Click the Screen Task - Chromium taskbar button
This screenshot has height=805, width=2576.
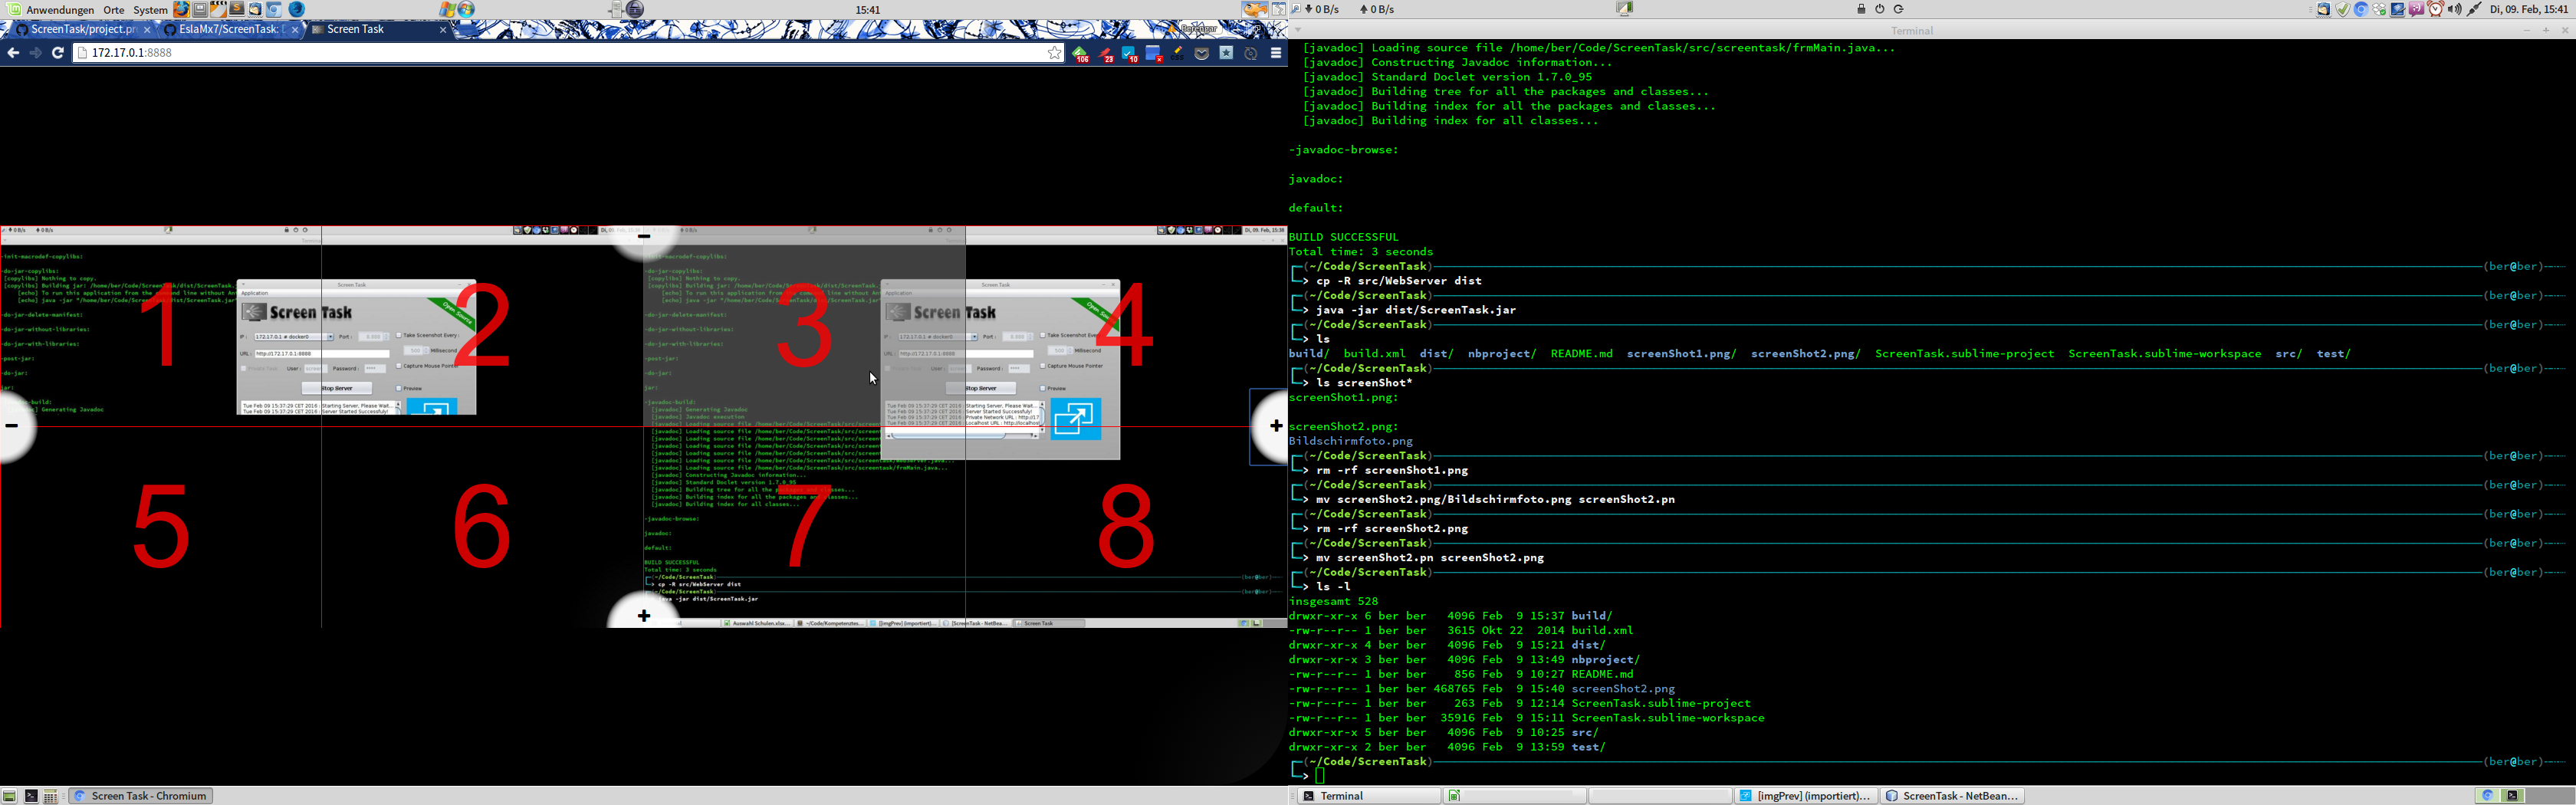tap(141, 796)
